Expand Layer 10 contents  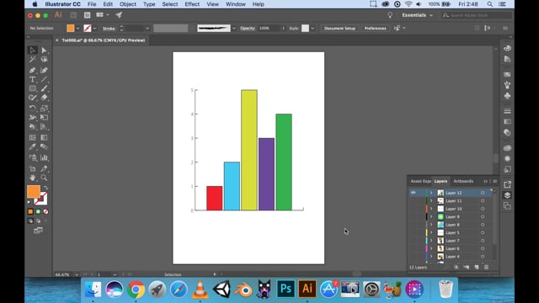tap(431, 209)
